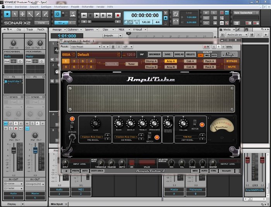Screen dimensions: 271x207
Task: Set quality to ECO
Action: tap(214, 56)
